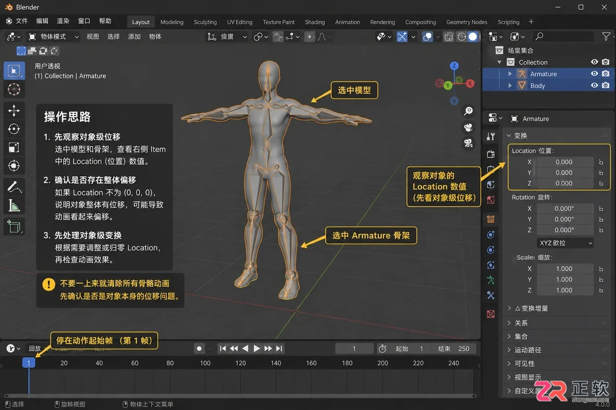Image resolution: width=616 pixels, height=410 pixels.
Task: Hide Body with its eye icon
Action: (x=595, y=85)
